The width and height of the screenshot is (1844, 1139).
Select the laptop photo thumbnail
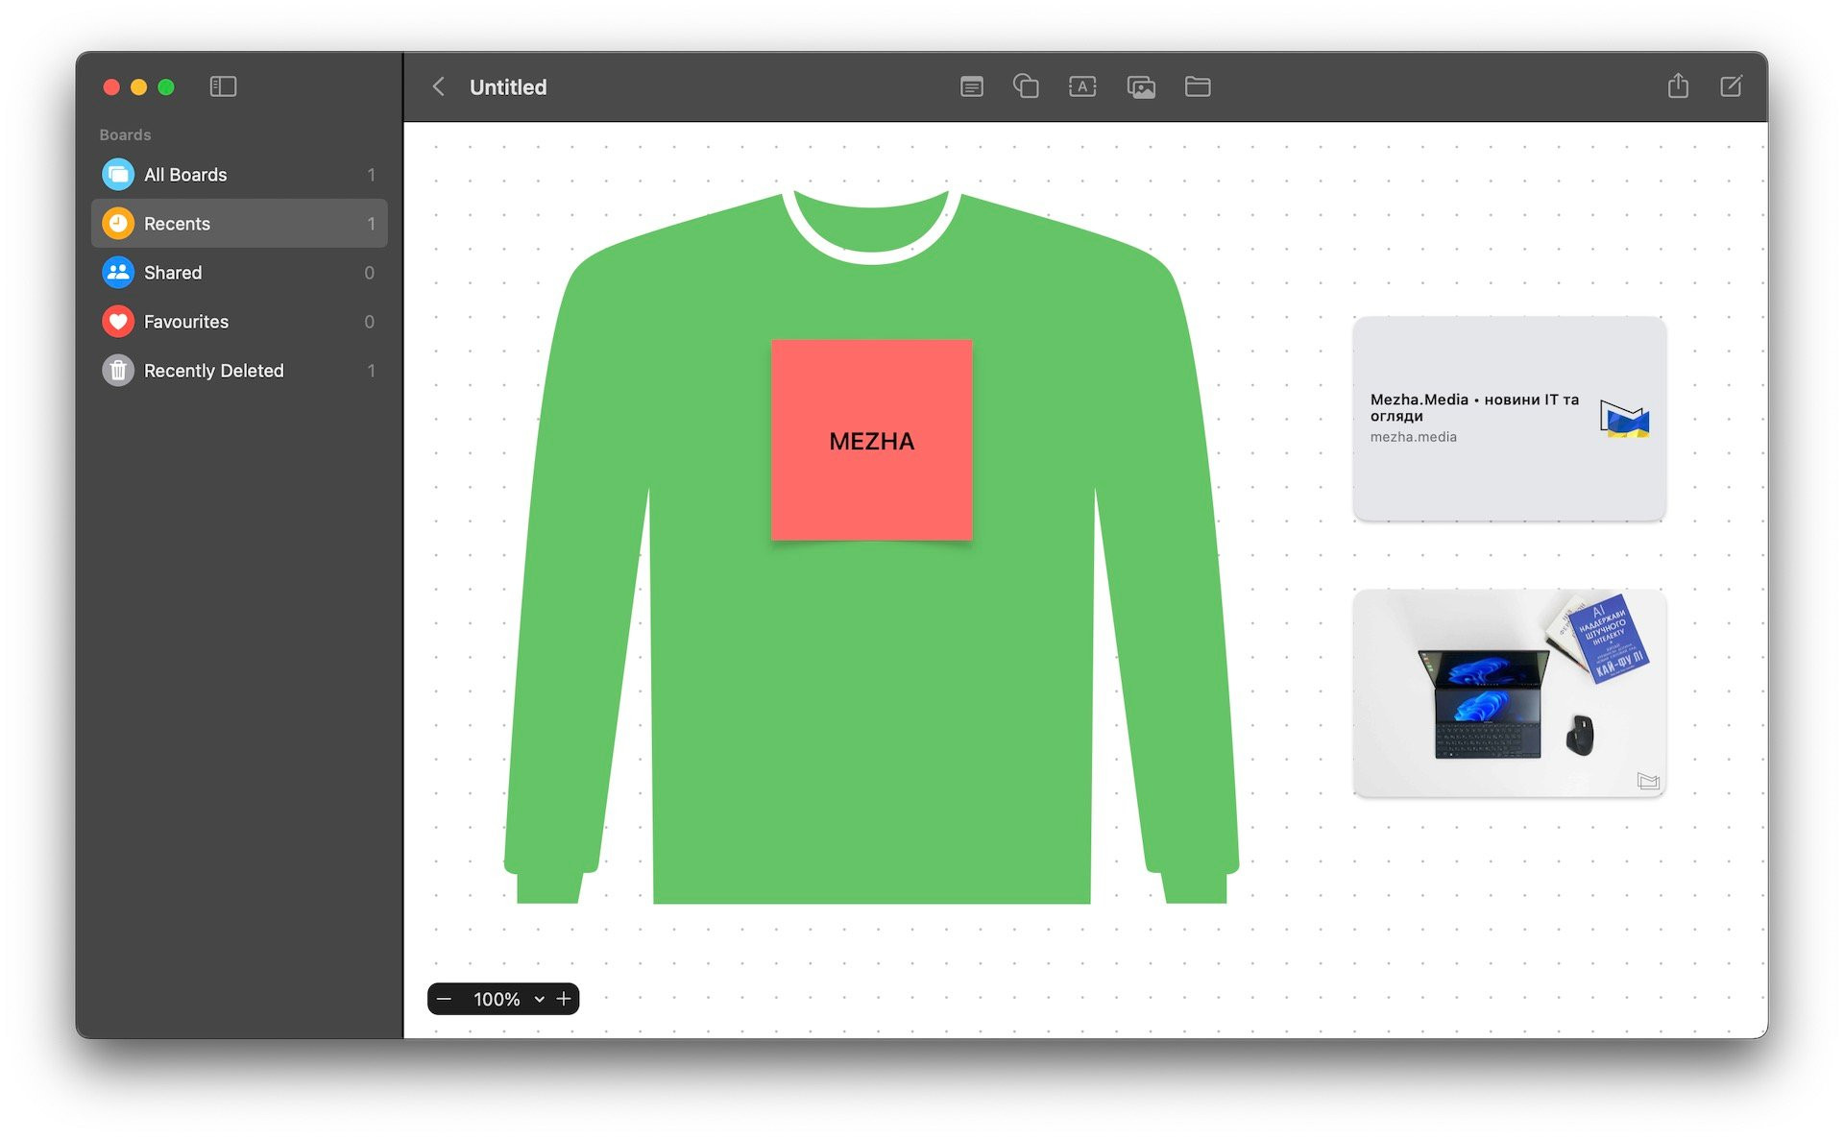tap(1509, 692)
